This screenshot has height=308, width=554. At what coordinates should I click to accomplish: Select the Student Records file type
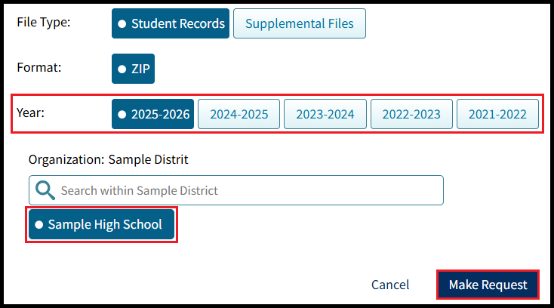(x=171, y=23)
